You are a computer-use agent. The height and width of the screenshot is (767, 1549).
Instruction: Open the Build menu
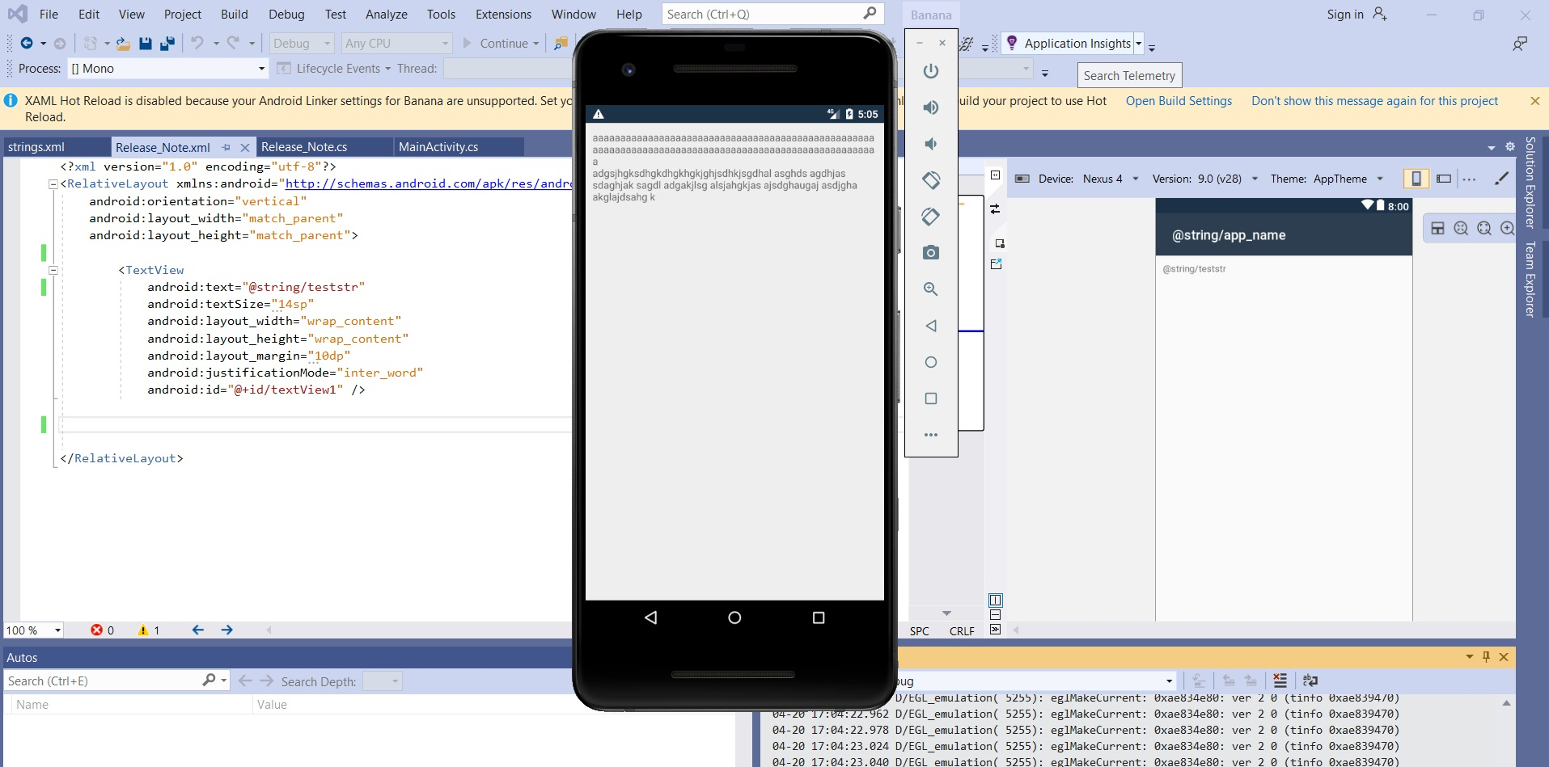pyautogui.click(x=235, y=15)
